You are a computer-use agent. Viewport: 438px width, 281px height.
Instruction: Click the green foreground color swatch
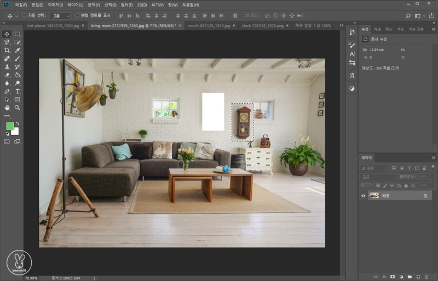point(10,126)
